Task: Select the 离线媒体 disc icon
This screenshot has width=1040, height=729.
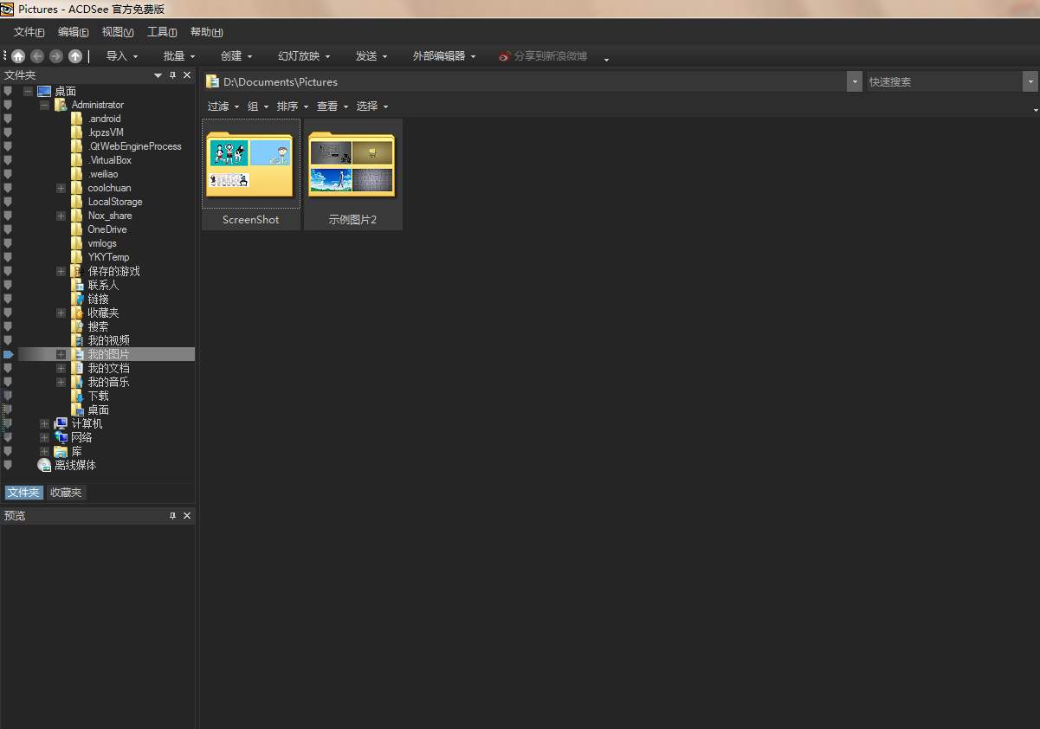Action: (x=44, y=465)
